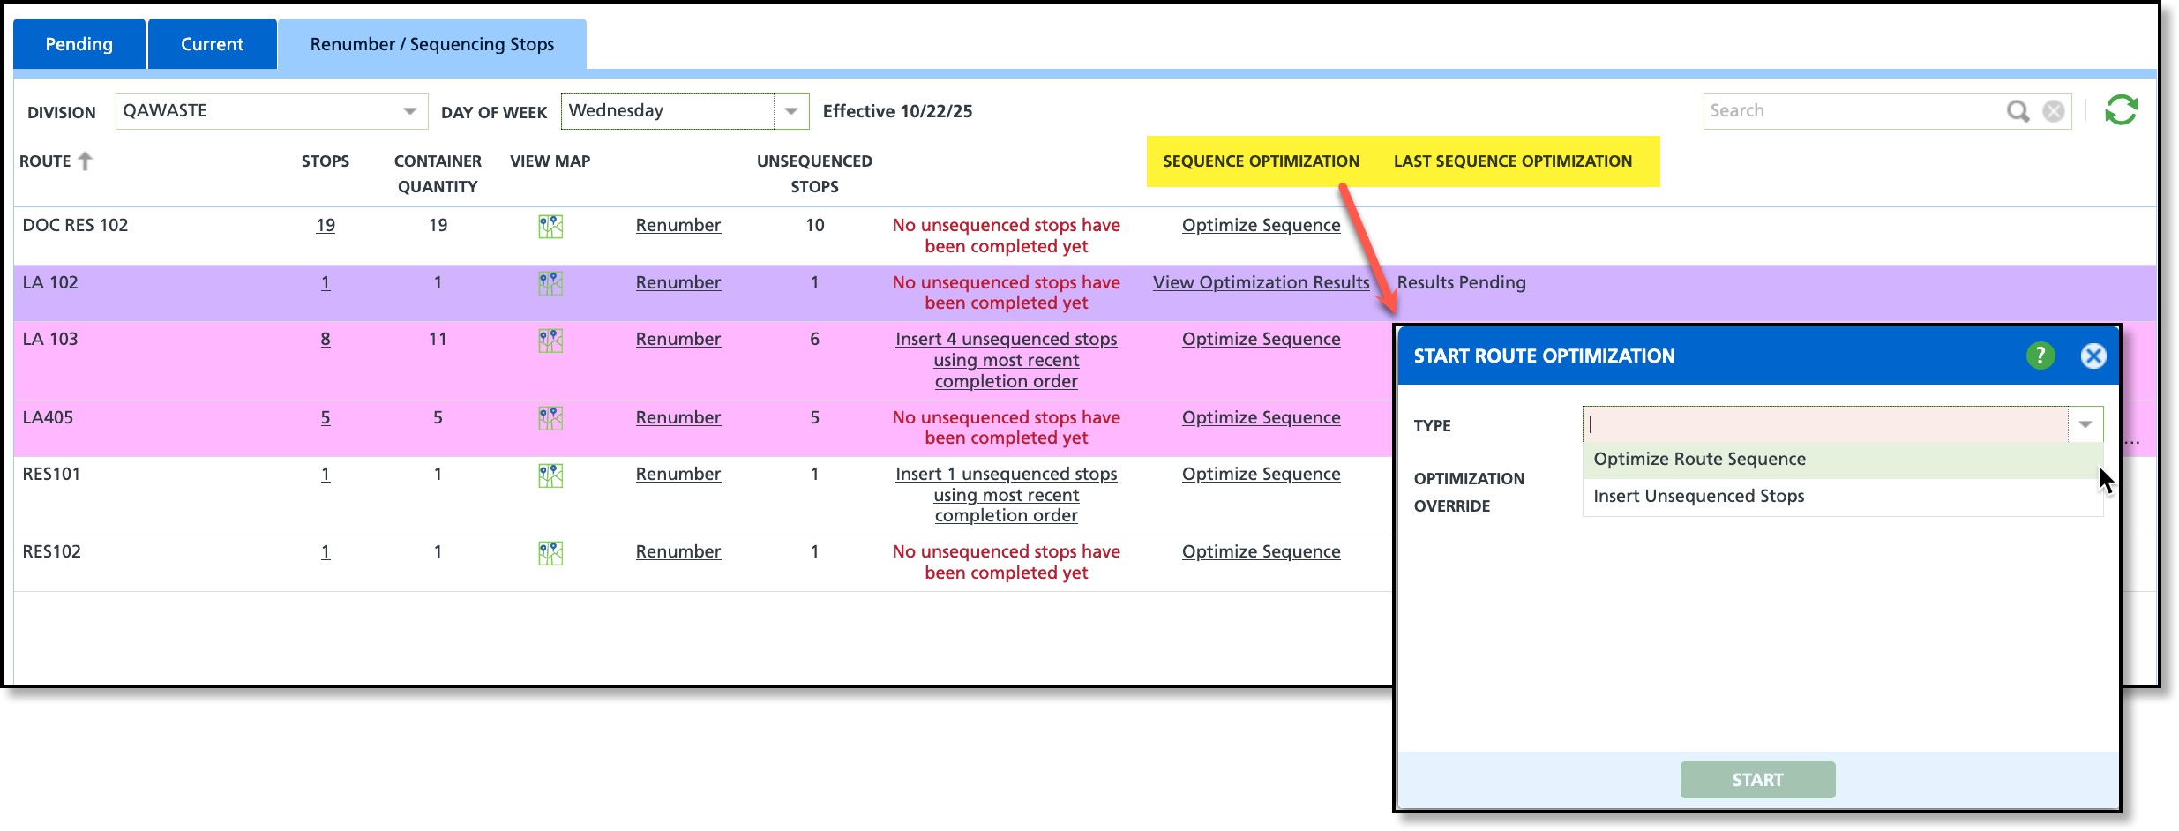Toggle the Type dropdown arrow
This screenshot has height=831, width=2179.
point(2085,424)
